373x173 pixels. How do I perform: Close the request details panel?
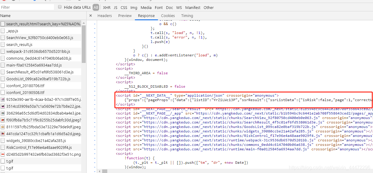click(x=90, y=16)
